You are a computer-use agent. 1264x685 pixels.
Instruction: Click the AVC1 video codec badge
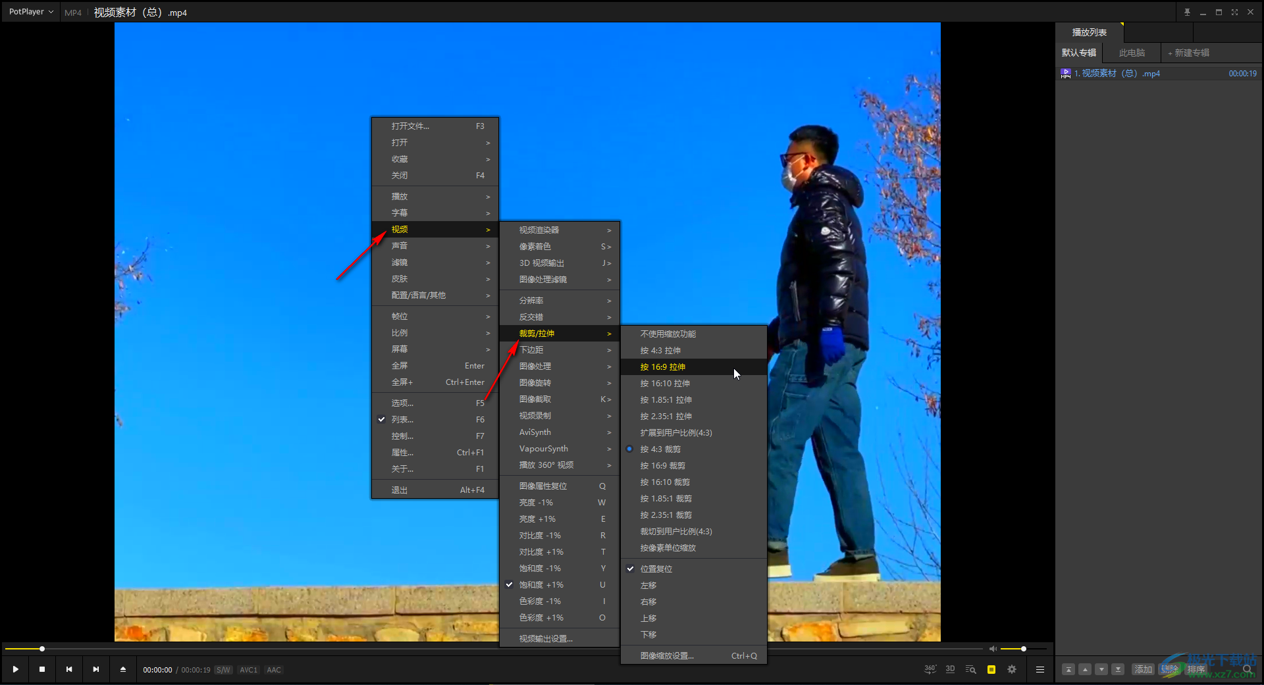tap(248, 670)
